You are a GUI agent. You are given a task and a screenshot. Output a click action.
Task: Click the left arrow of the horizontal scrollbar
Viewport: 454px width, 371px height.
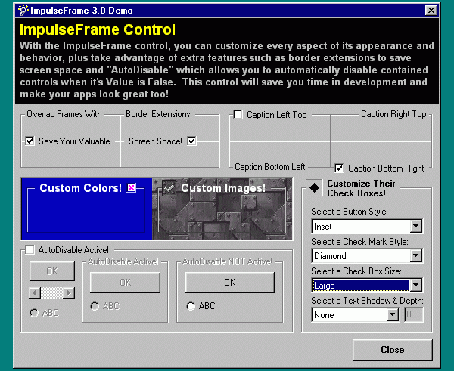click(x=35, y=293)
